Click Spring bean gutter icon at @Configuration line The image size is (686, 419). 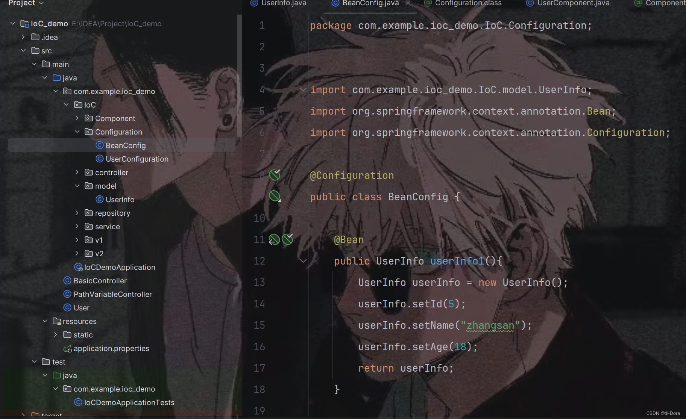(275, 175)
